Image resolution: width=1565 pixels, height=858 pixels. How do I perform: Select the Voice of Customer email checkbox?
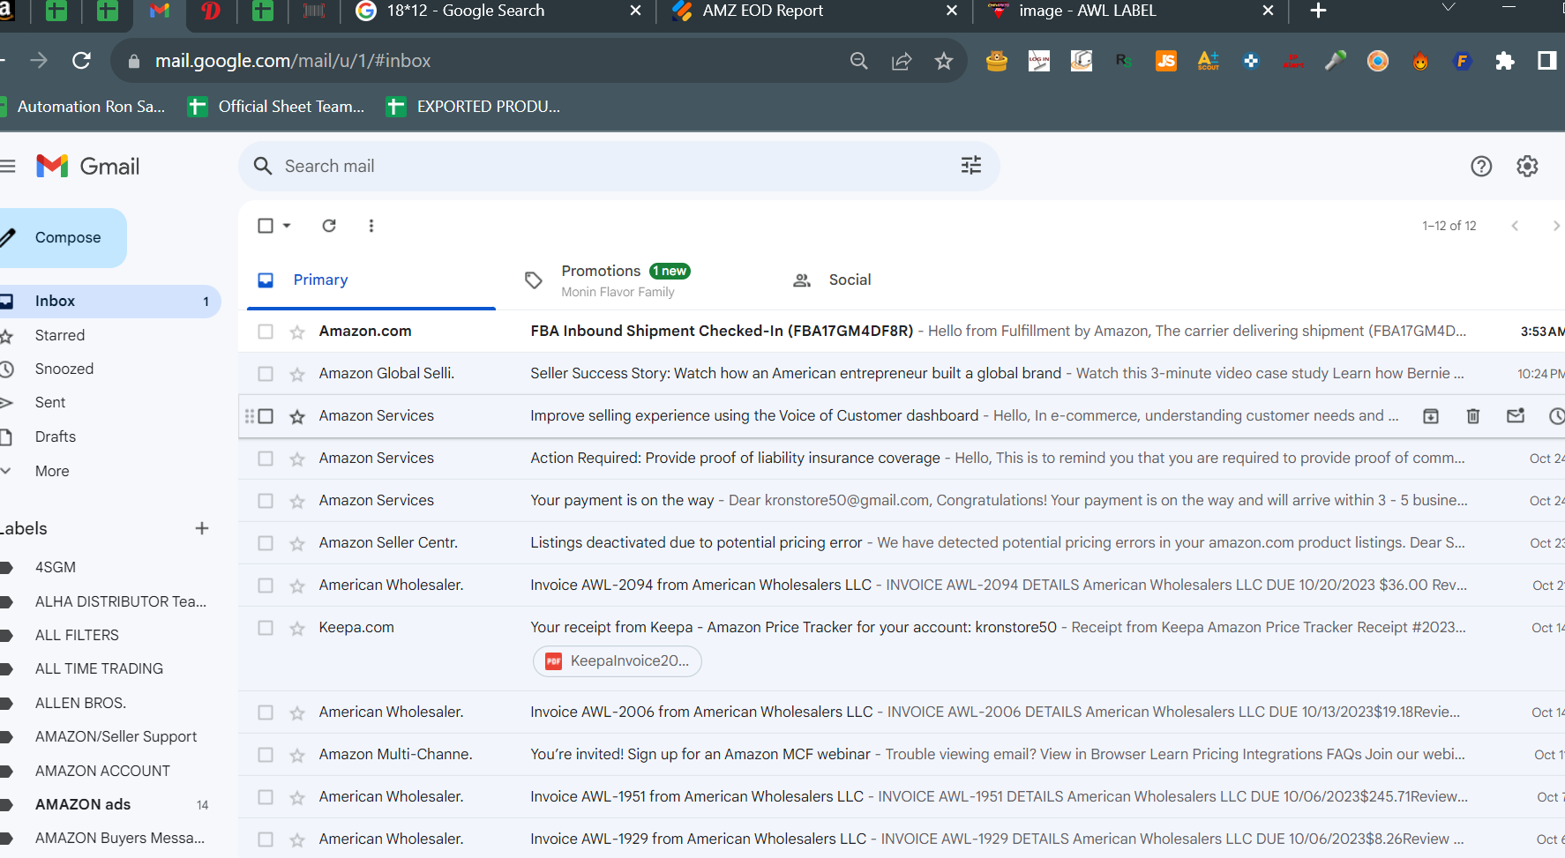tap(266, 416)
